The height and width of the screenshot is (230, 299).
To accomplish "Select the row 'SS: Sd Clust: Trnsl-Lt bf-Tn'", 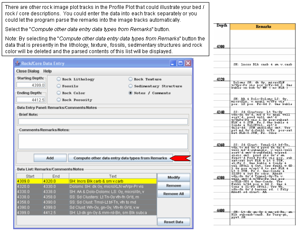I will pyautogui.click(x=87, y=202).
